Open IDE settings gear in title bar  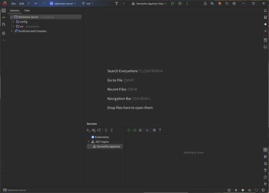(x=234, y=3)
